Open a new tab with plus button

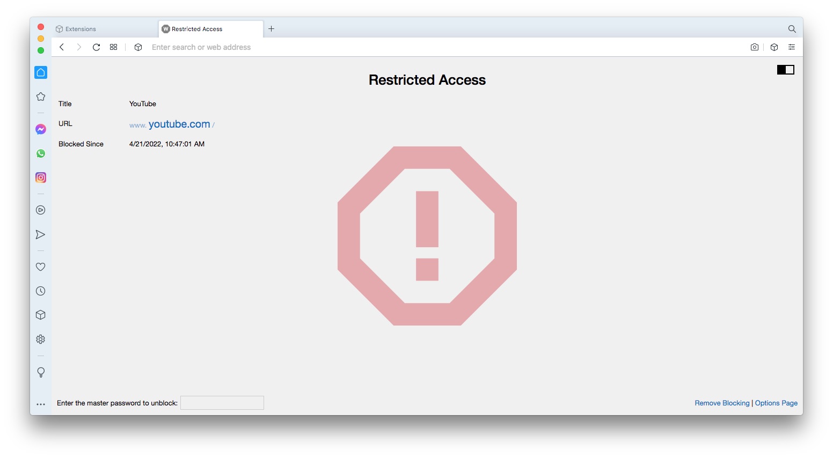click(x=272, y=29)
